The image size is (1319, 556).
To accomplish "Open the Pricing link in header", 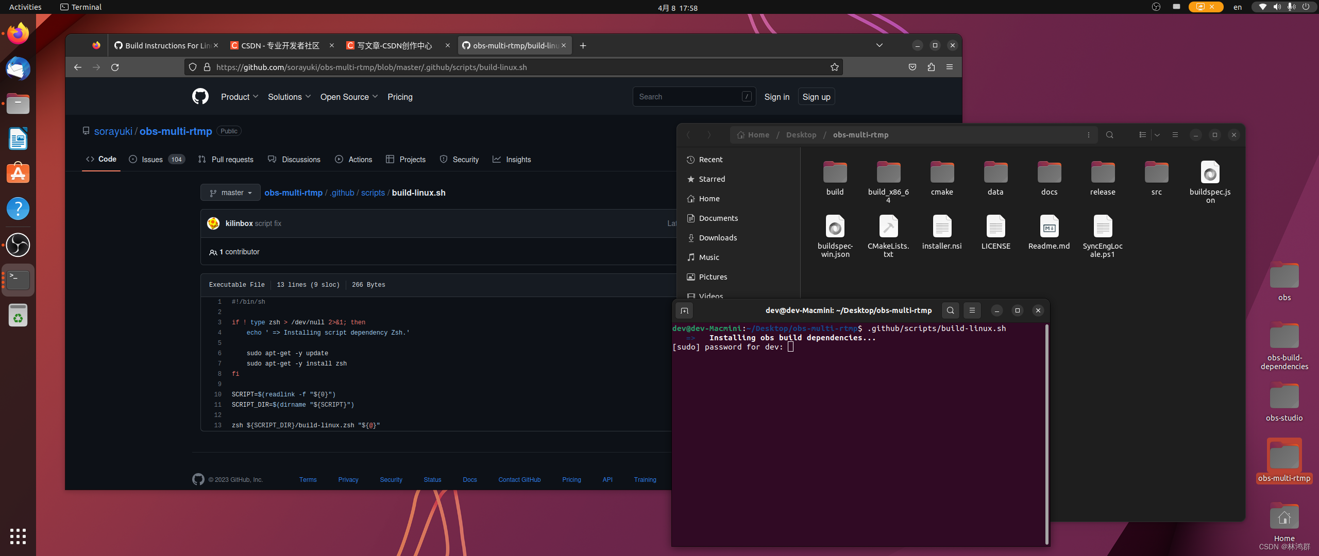I will 400,97.
